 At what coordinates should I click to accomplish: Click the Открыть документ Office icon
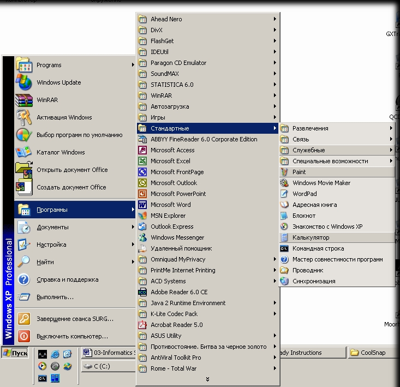click(x=23, y=170)
